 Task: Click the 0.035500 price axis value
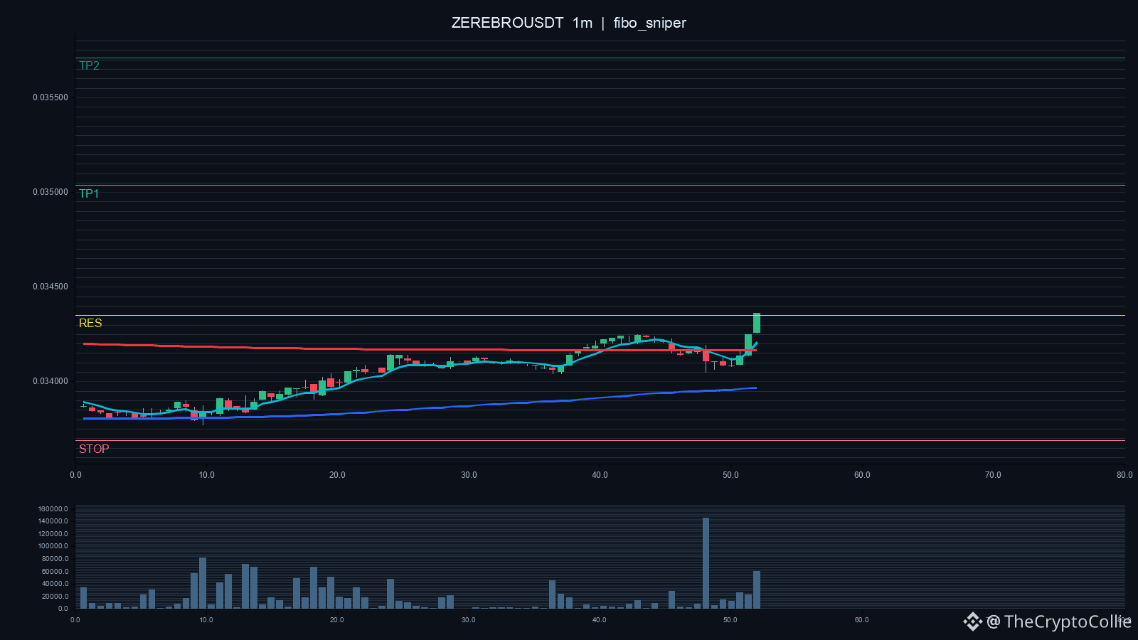point(50,97)
